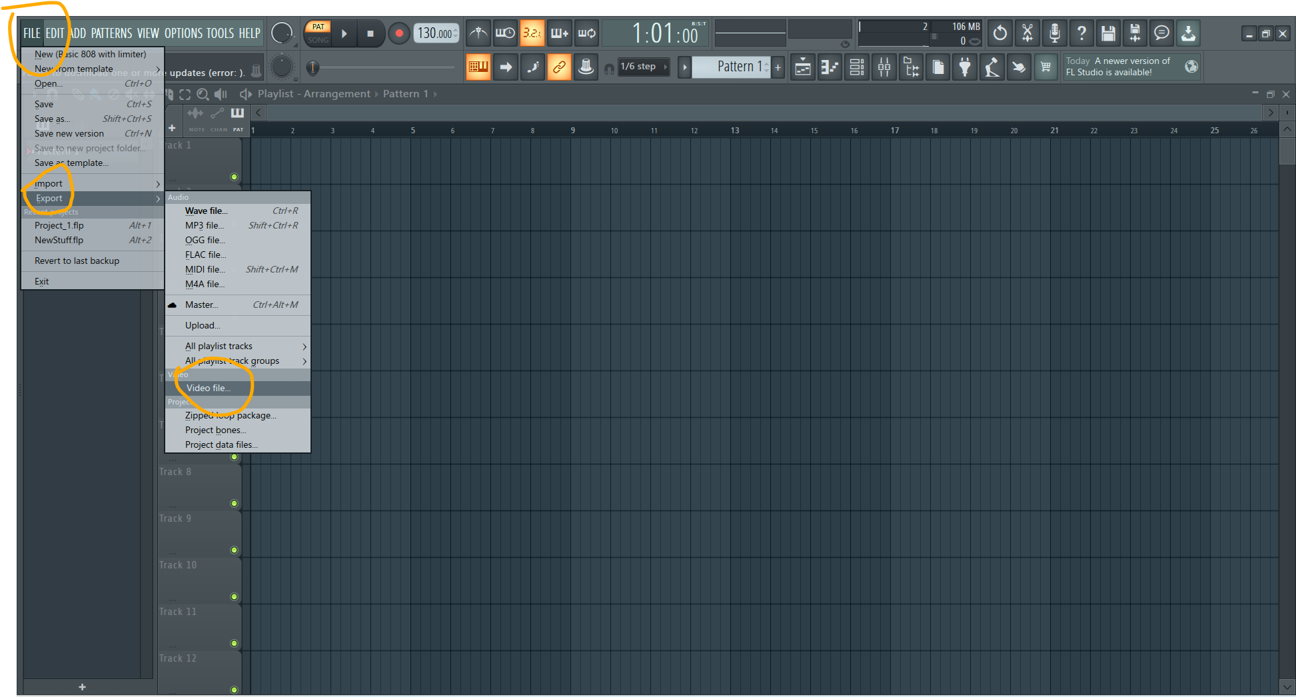Open the Playlist window icon
The height and width of the screenshot is (697, 1296).
(x=803, y=67)
